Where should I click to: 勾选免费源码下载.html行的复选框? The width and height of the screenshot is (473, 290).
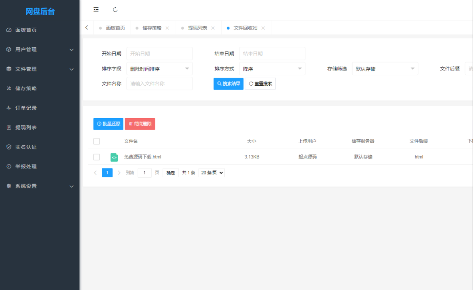point(96,157)
